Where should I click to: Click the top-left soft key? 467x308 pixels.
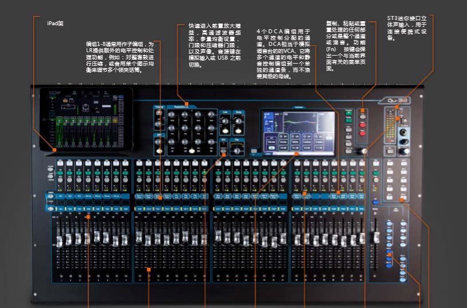390,163
